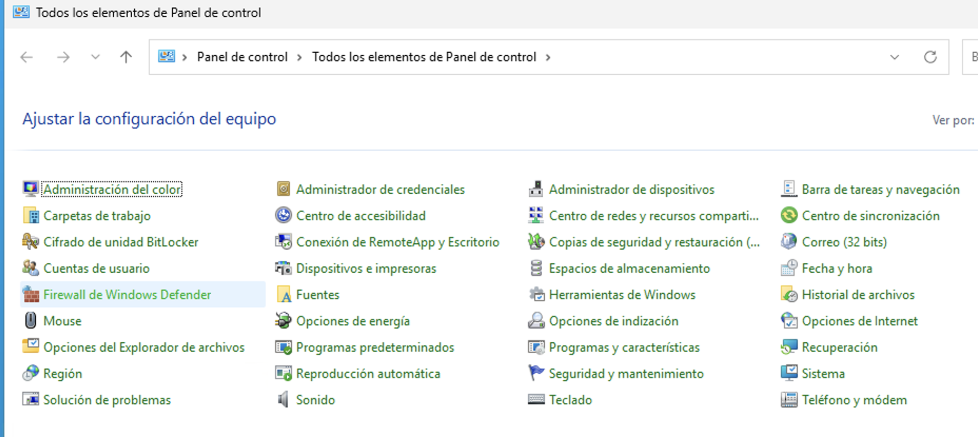978x437 pixels.
Task: Open the Opciones de indización link
Action: click(x=614, y=321)
